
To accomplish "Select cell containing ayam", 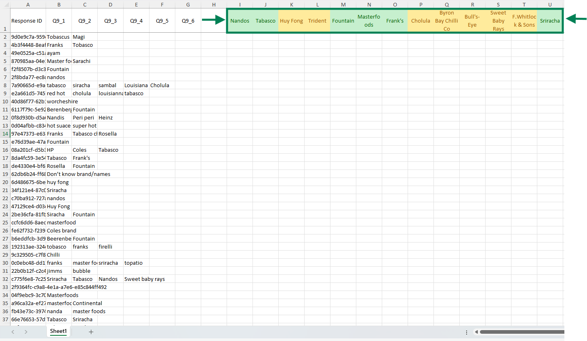I will click(x=59, y=53).
